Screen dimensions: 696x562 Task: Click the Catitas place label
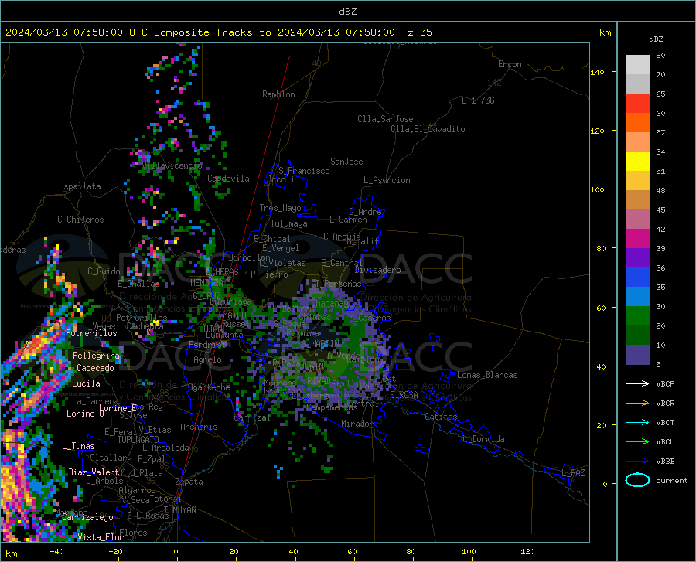click(x=442, y=417)
